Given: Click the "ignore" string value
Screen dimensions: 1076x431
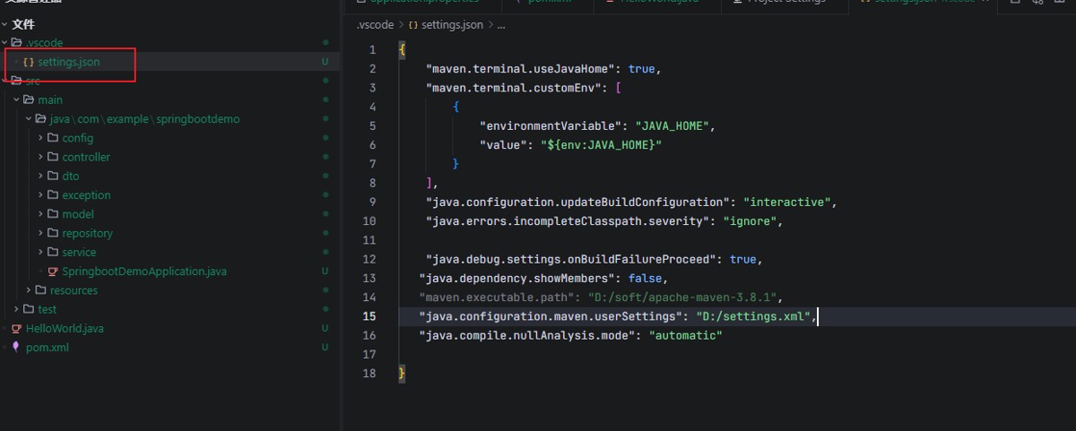Looking at the screenshot, I should [x=750, y=221].
